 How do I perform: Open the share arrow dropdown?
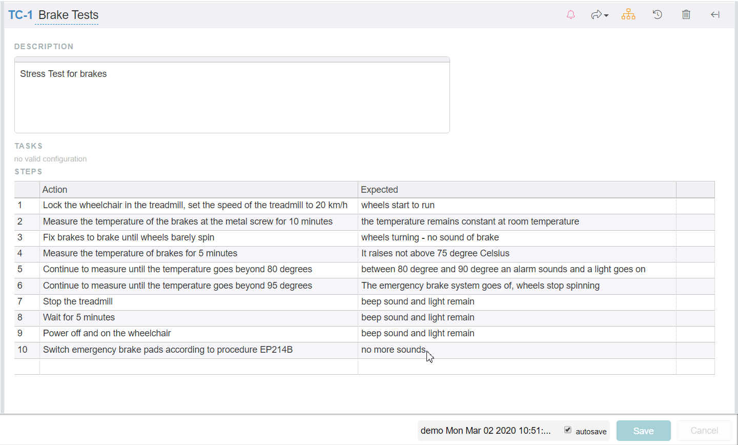[x=599, y=15]
